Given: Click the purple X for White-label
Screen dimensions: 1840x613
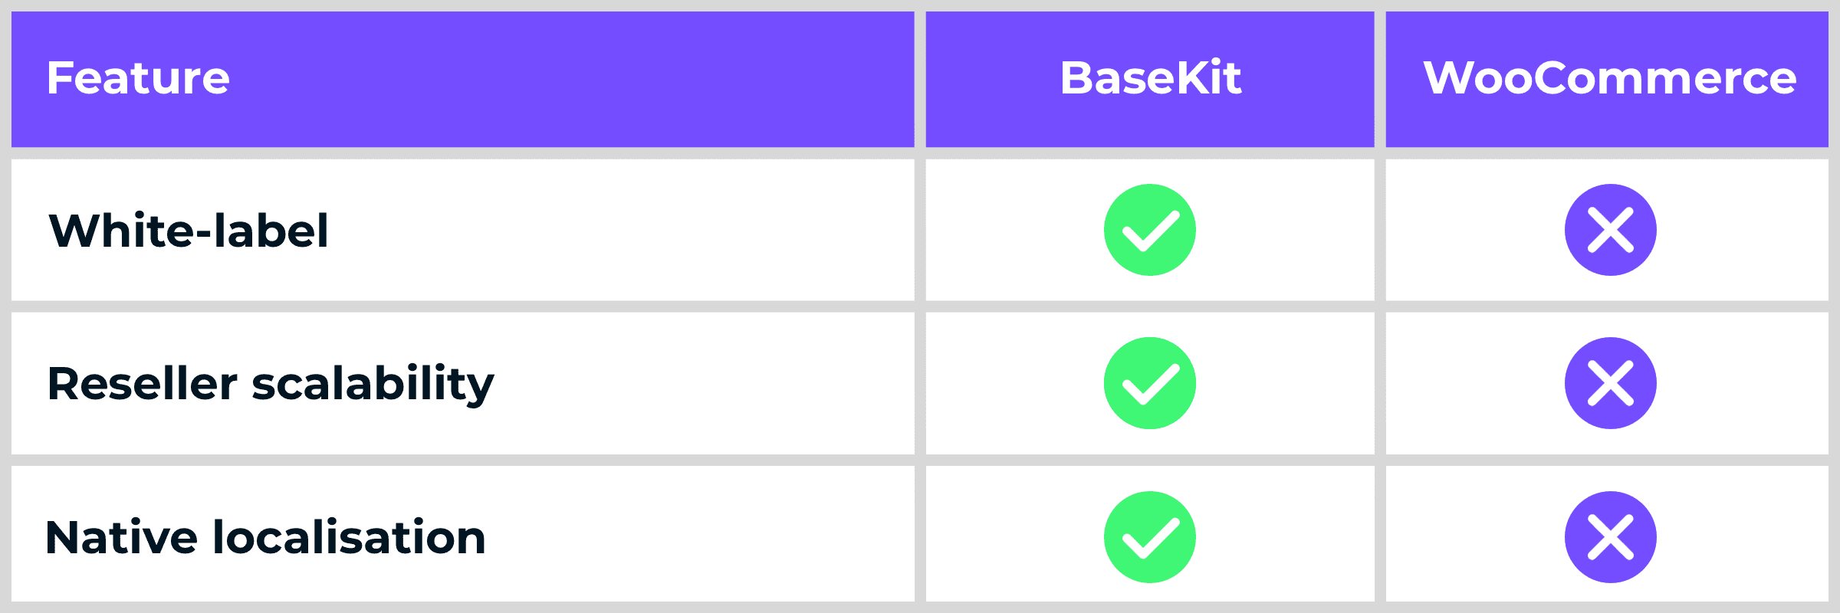Looking at the screenshot, I should pyautogui.click(x=1610, y=230).
